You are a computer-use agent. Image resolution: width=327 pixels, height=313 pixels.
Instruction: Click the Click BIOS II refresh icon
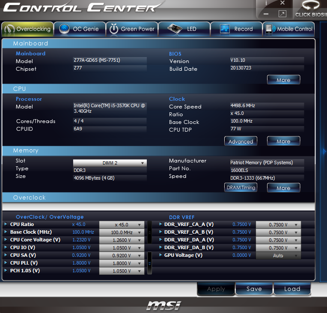pyautogui.click(x=311, y=5)
